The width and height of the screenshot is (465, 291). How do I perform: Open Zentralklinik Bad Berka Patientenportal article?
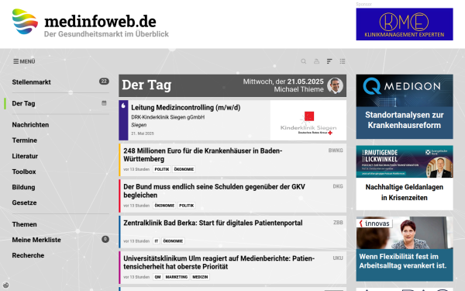pos(213,223)
